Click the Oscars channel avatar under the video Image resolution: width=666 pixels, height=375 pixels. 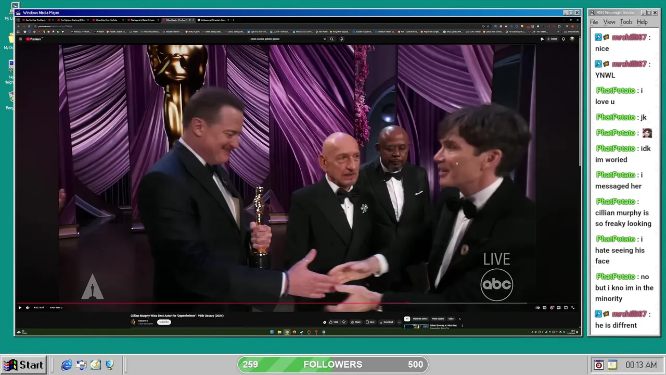pos(133,322)
